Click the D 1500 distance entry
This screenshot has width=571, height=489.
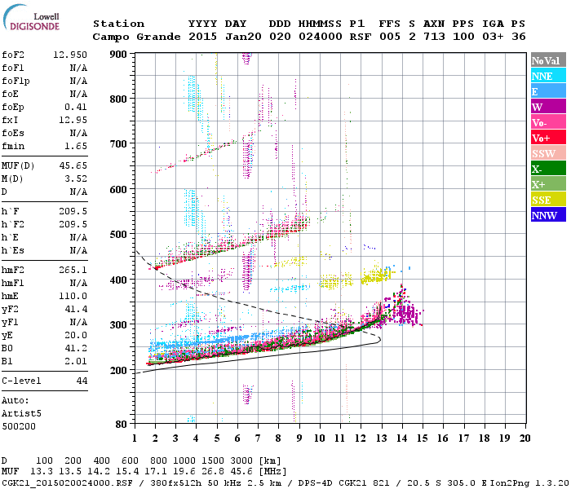(213, 461)
